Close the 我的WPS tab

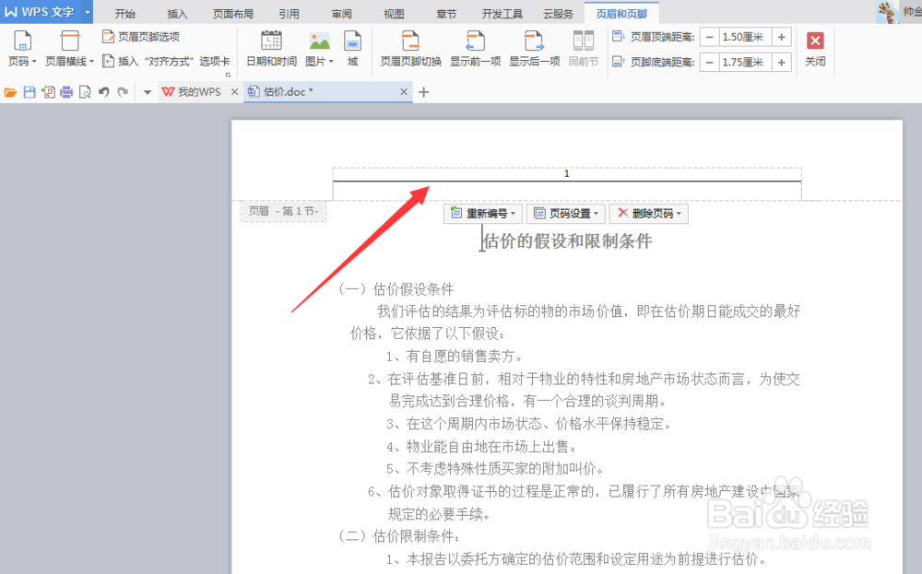pos(234,92)
